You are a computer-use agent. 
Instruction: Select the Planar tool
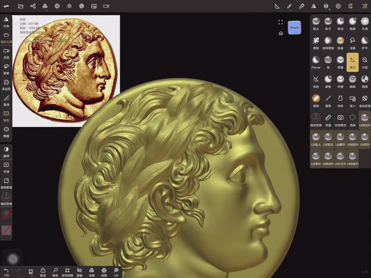316,63
